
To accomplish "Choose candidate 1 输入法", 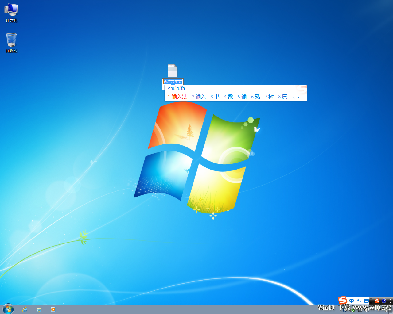I will point(177,97).
